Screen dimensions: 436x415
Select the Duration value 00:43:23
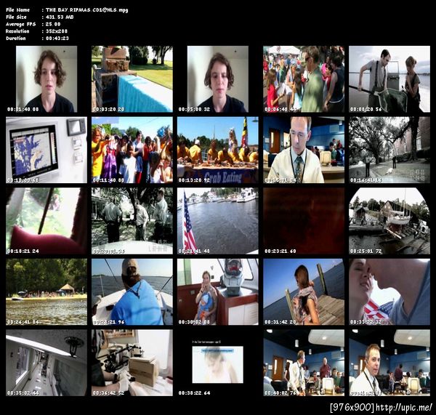point(57,39)
